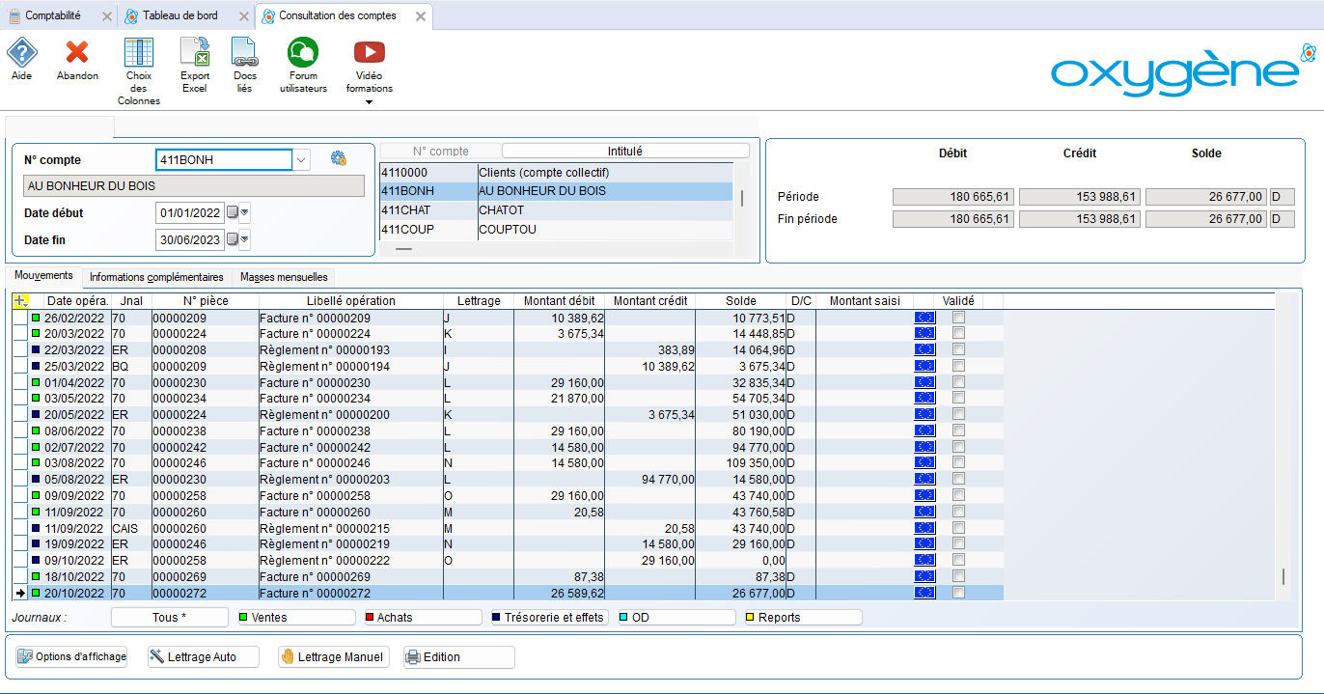Open Choix des Colonnes column chooser

coord(139,53)
